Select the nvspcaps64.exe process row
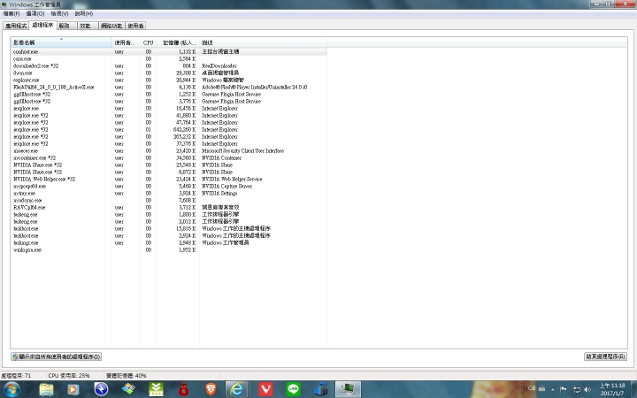Screen dimensions: 637x398 169,186
